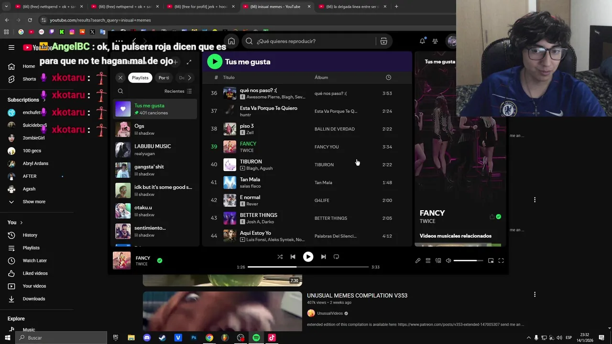Toggle repeat in Spotify player
The height and width of the screenshot is (344, 612).
pyautogui.click(x=336, y=257)
